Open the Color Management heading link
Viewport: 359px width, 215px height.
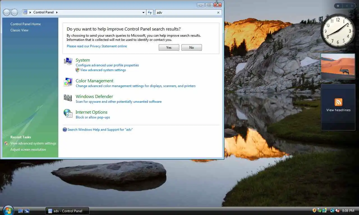(x=95, y=81)
